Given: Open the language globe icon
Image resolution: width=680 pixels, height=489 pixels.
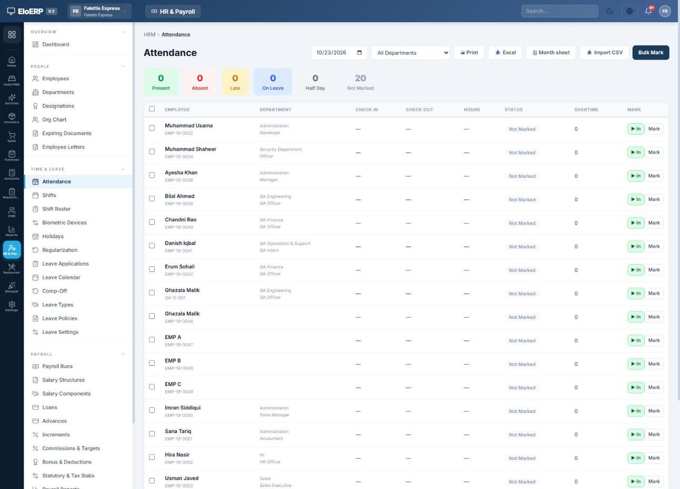Looking at the screenshot, I should pos(629,11).
